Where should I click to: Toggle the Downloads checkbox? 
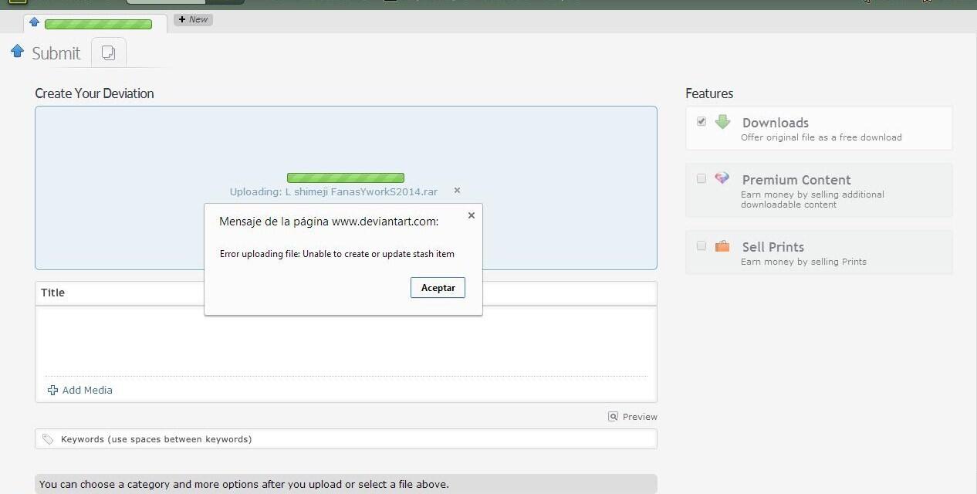click(701, 121)
